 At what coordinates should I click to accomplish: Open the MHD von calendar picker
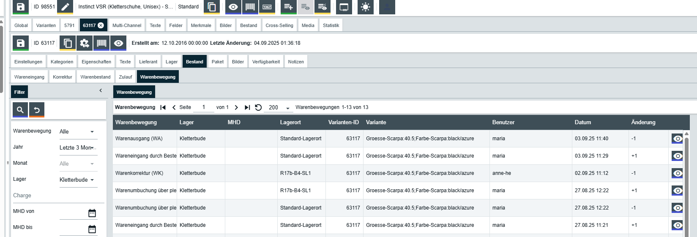point(92,213)
